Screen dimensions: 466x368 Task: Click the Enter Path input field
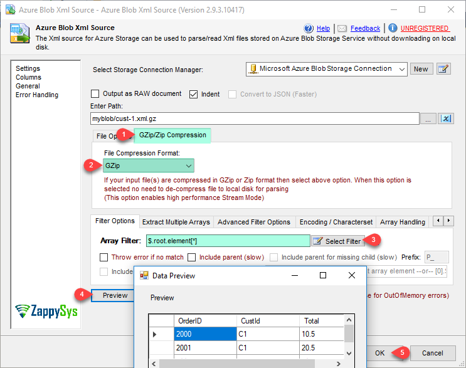pyautogui.click(x=255, y=119)
